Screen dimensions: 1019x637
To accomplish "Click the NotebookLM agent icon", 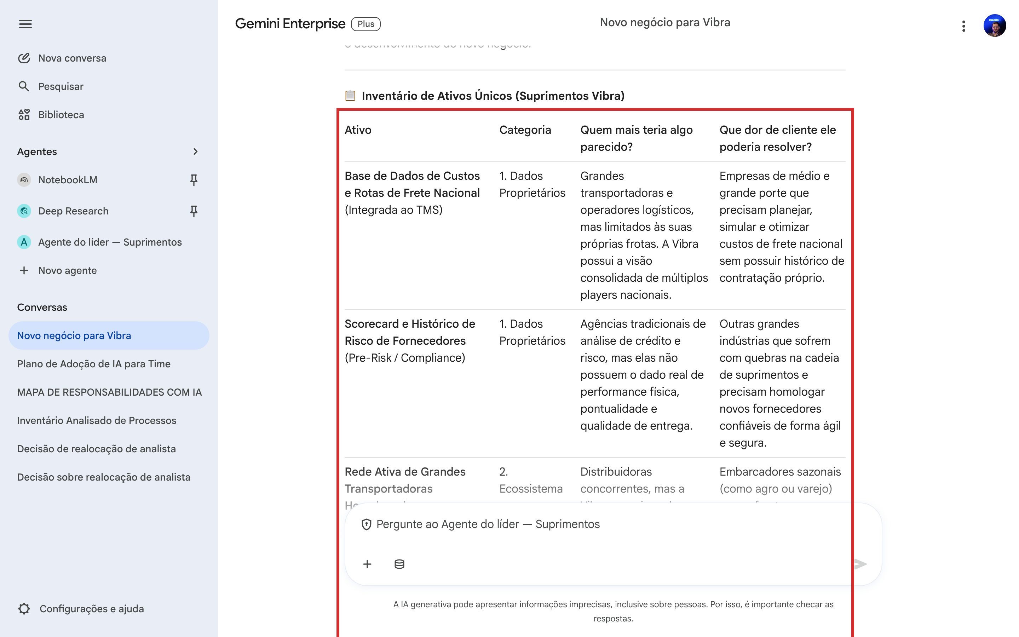I will click(x=24, y=180).
